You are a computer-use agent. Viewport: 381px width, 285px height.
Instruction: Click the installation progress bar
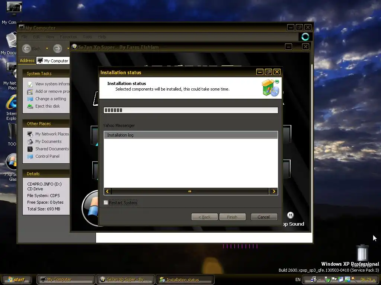point(191,110)
